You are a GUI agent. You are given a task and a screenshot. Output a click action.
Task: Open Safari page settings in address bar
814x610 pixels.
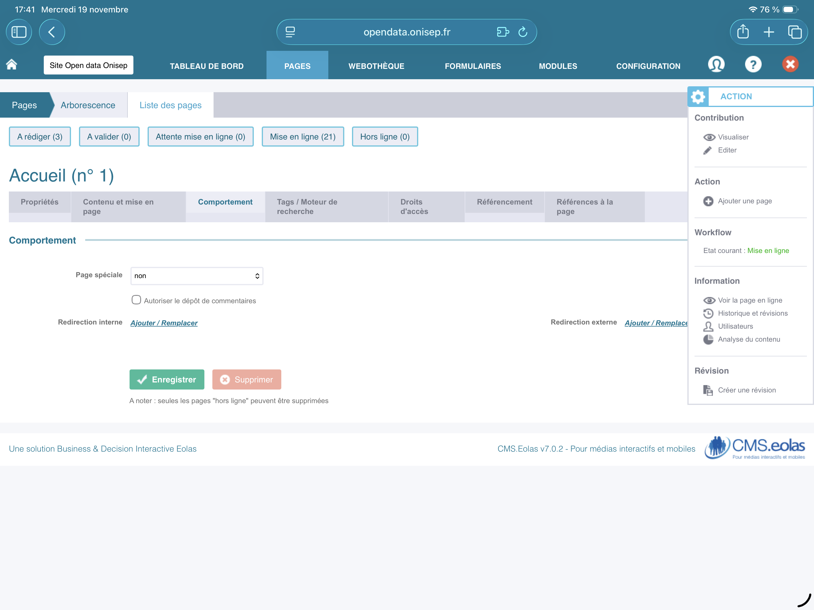(x=290, y=32)
